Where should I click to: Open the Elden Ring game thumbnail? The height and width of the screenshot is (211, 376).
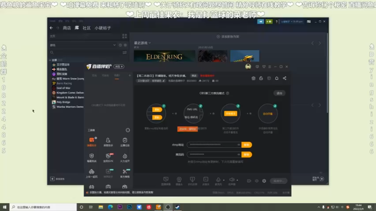click(164, 56)
